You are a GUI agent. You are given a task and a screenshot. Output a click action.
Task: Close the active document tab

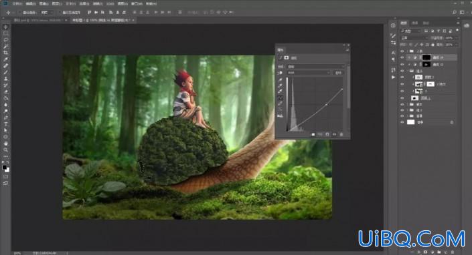pos(133,20)
